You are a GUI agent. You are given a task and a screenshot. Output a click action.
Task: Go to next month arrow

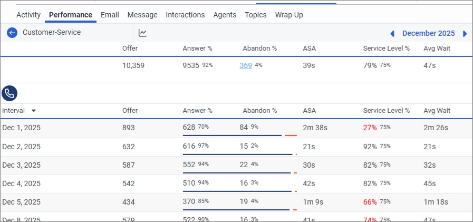(465, 34)
